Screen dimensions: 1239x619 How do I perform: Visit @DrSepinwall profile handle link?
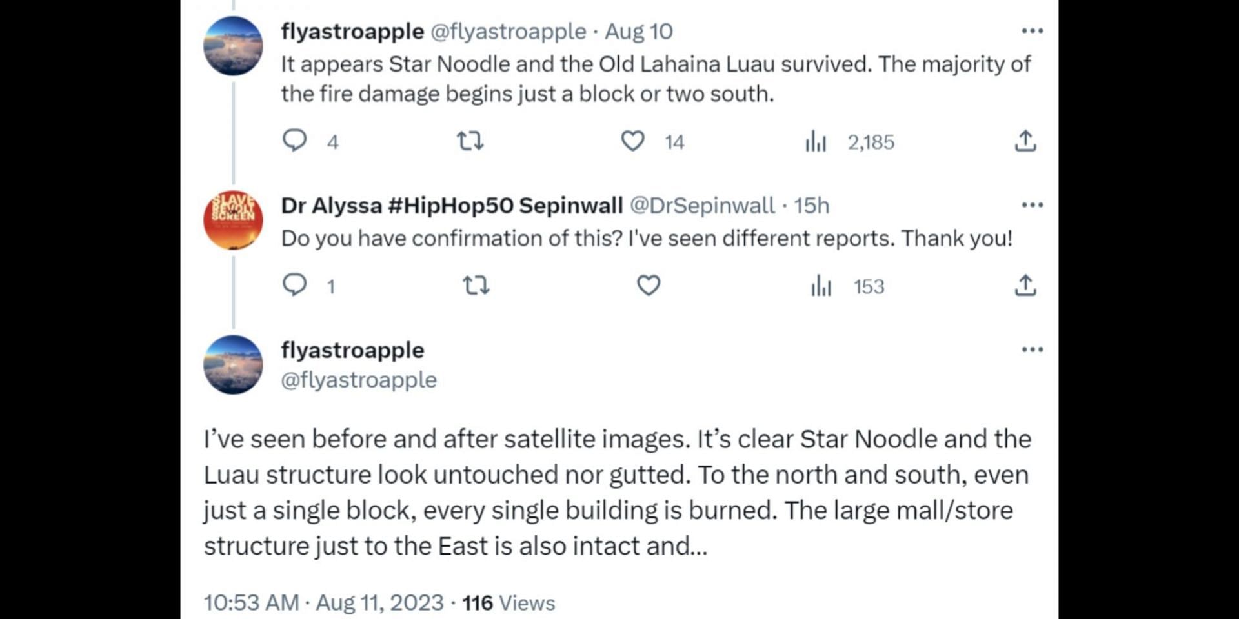(701, 206)
